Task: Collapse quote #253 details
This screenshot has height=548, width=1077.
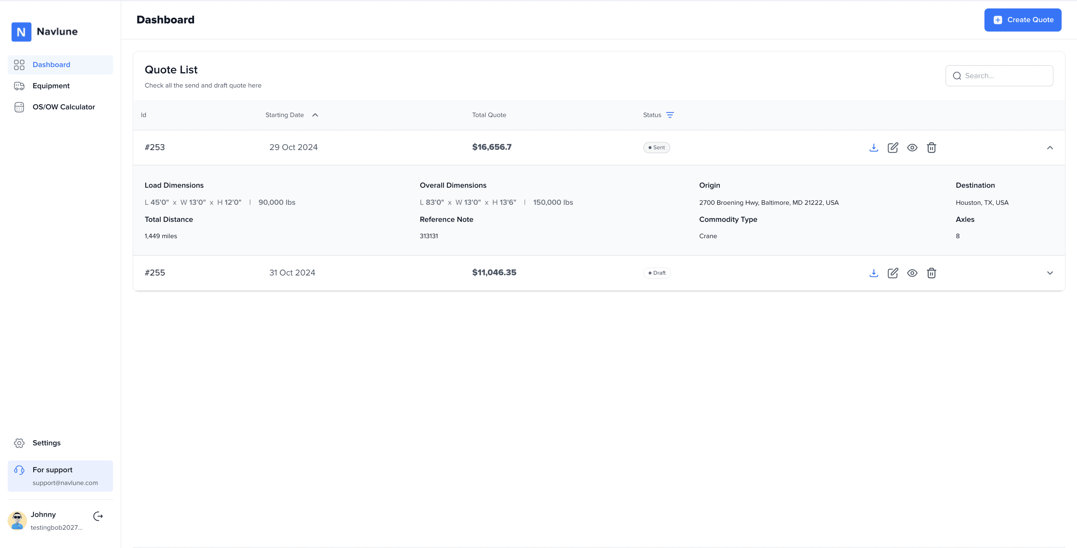Action: [x=1050, y=147]
